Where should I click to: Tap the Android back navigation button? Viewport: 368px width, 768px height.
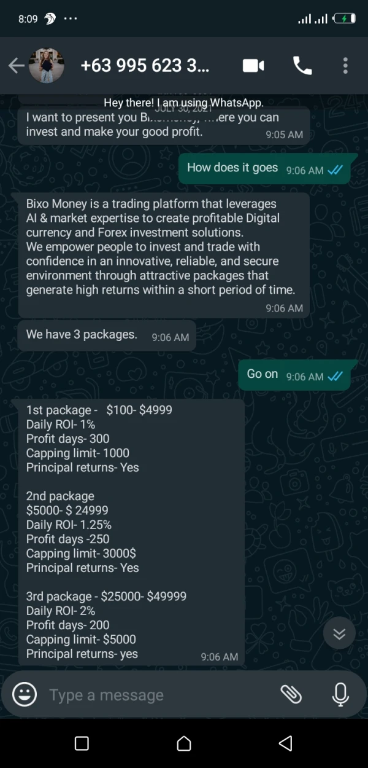pyautogui.click(x=285, y=744)
